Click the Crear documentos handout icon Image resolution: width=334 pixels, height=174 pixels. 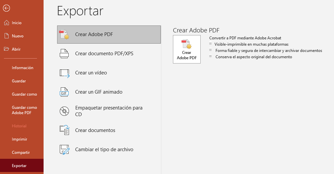[64, 130]
